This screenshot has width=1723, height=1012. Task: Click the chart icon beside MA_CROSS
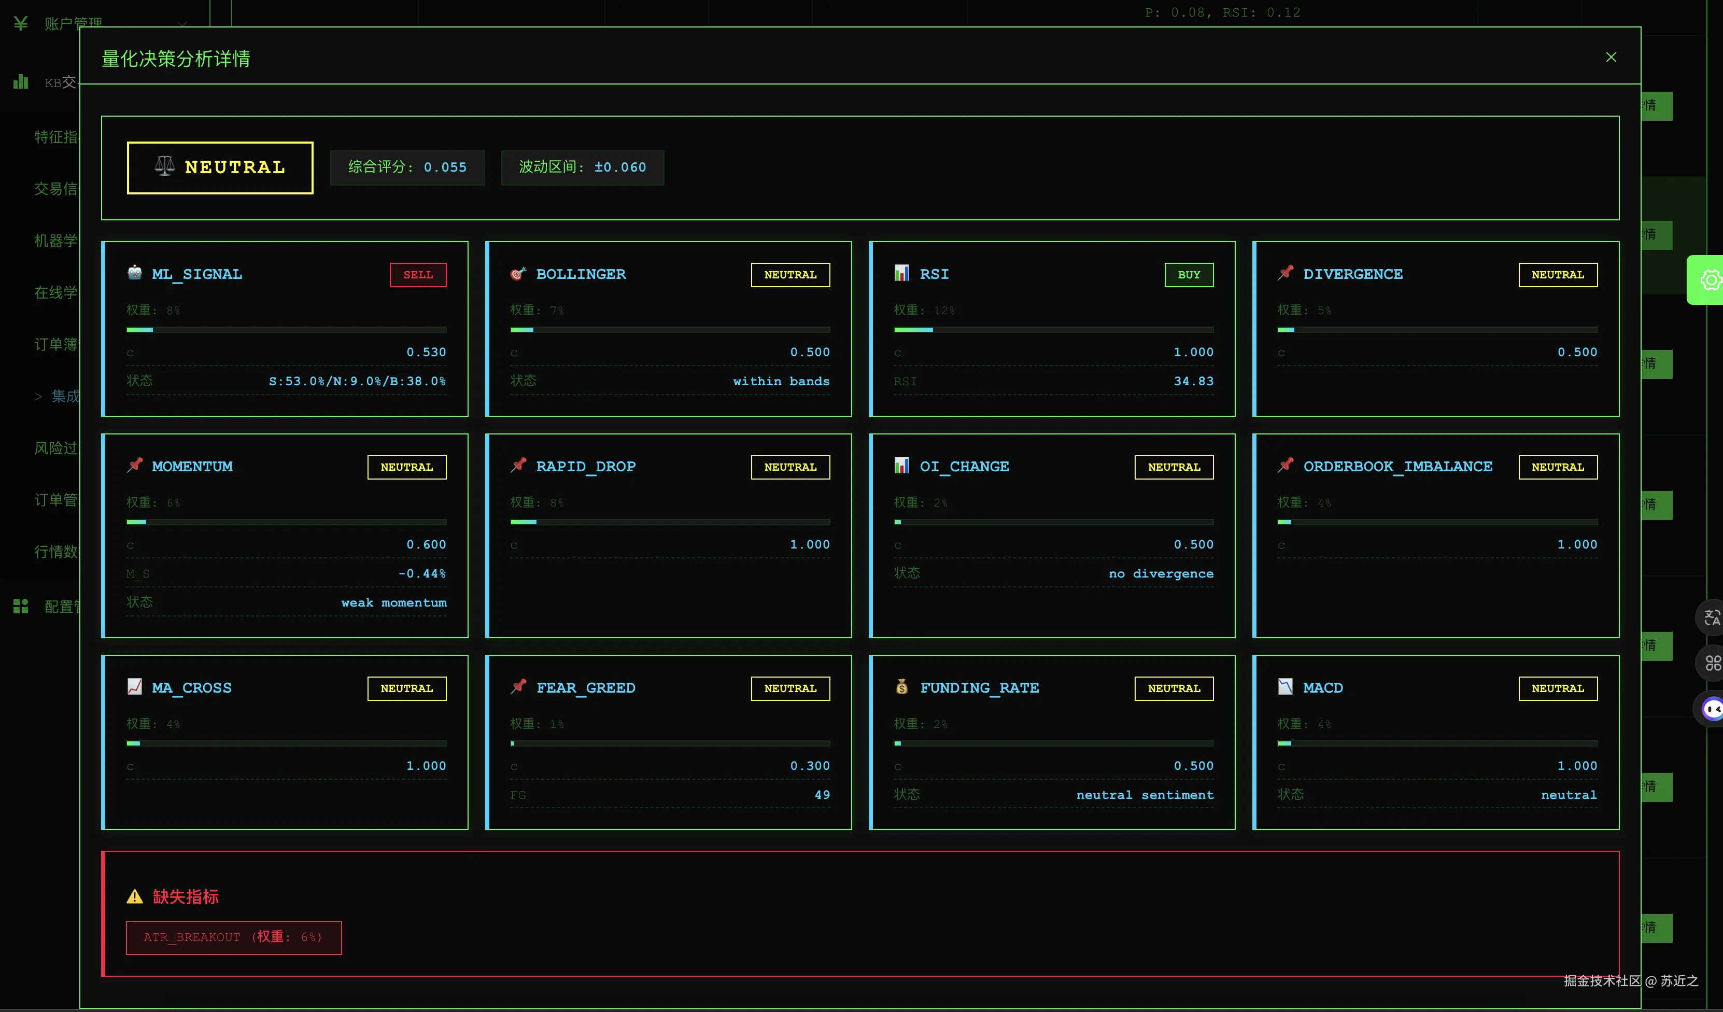135,686
